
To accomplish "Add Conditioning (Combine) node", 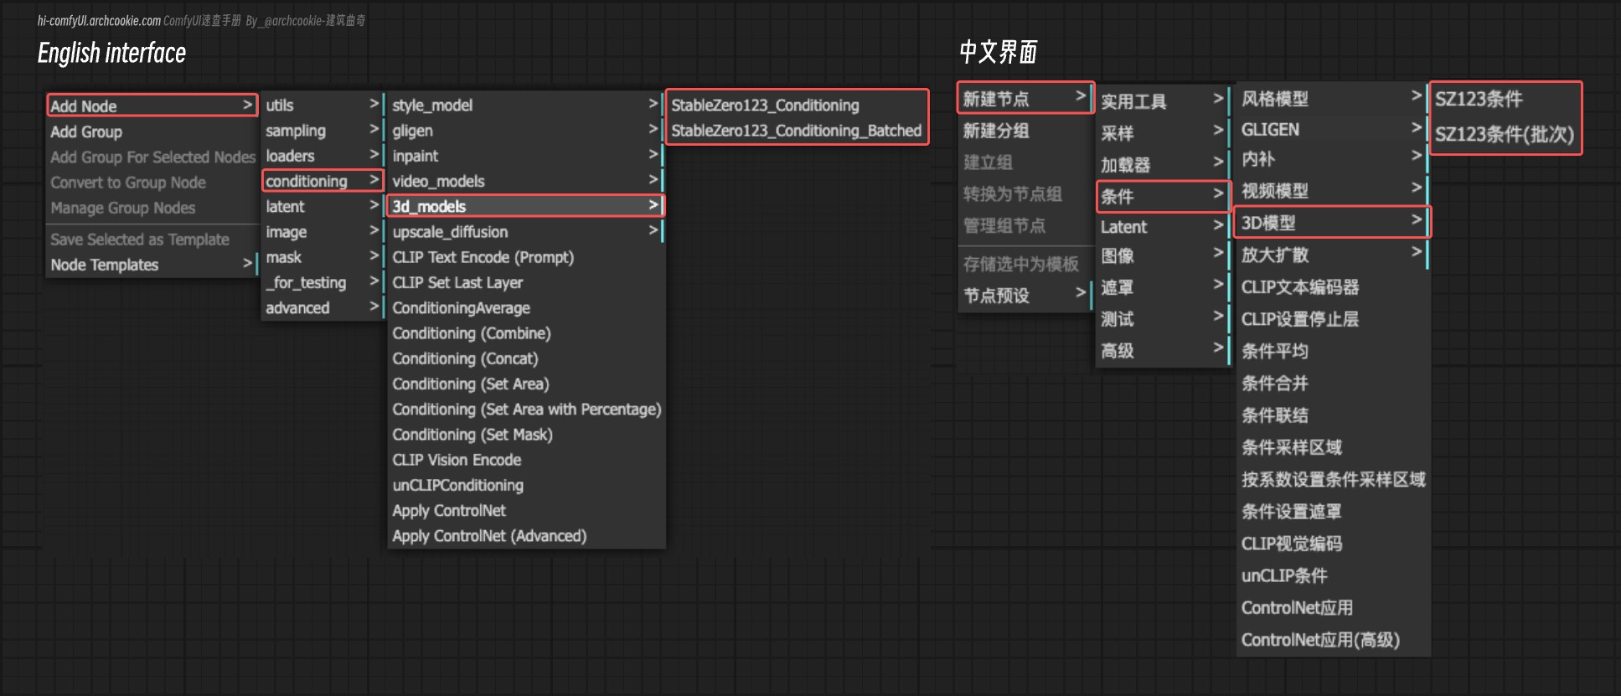I will tap(526, 333).
